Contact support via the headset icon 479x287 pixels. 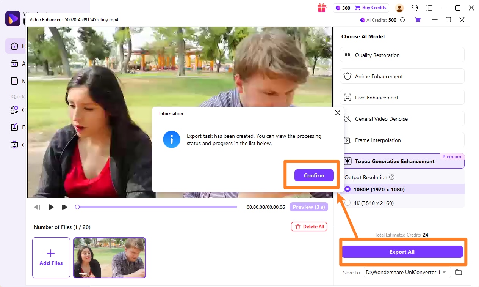[414, 8]
